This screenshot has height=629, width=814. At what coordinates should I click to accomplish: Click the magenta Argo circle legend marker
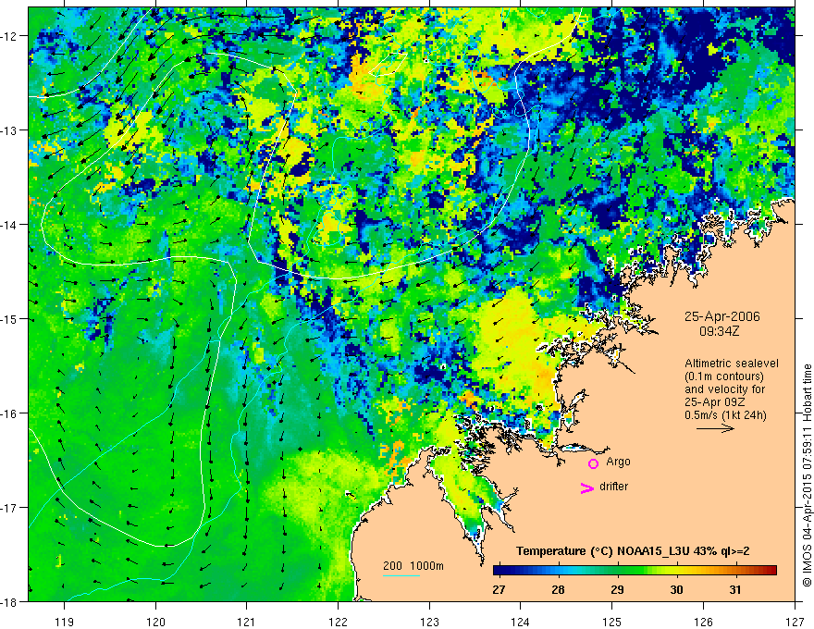coord(593,463)
